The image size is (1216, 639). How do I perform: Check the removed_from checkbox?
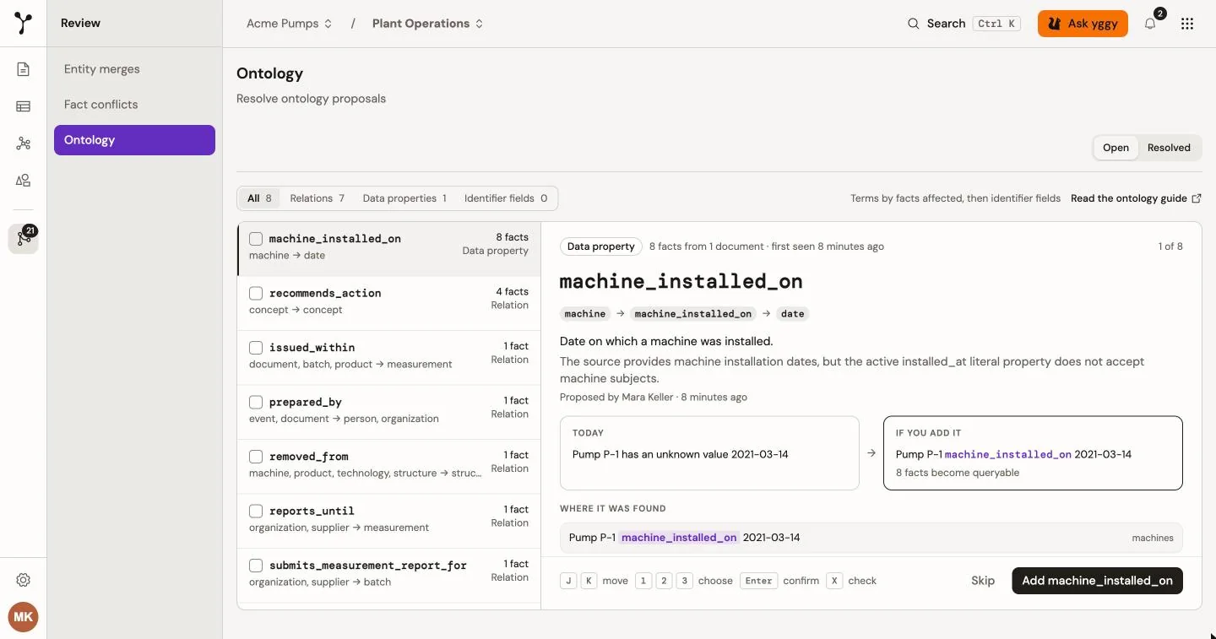256,457
